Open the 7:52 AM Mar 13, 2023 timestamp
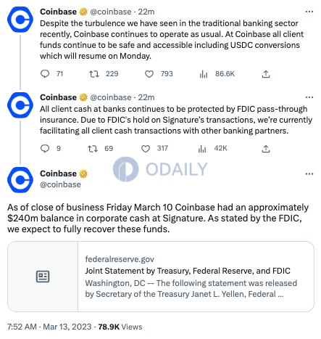Image resolution: width=321 pixels, height=339 pixels. [x=49, y=327]
